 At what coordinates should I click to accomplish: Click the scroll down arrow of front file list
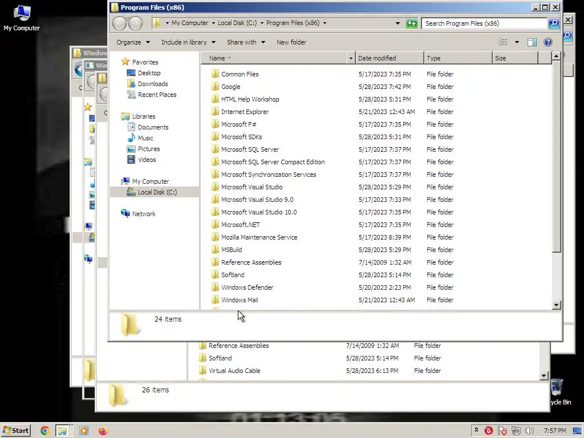[556, 305]
